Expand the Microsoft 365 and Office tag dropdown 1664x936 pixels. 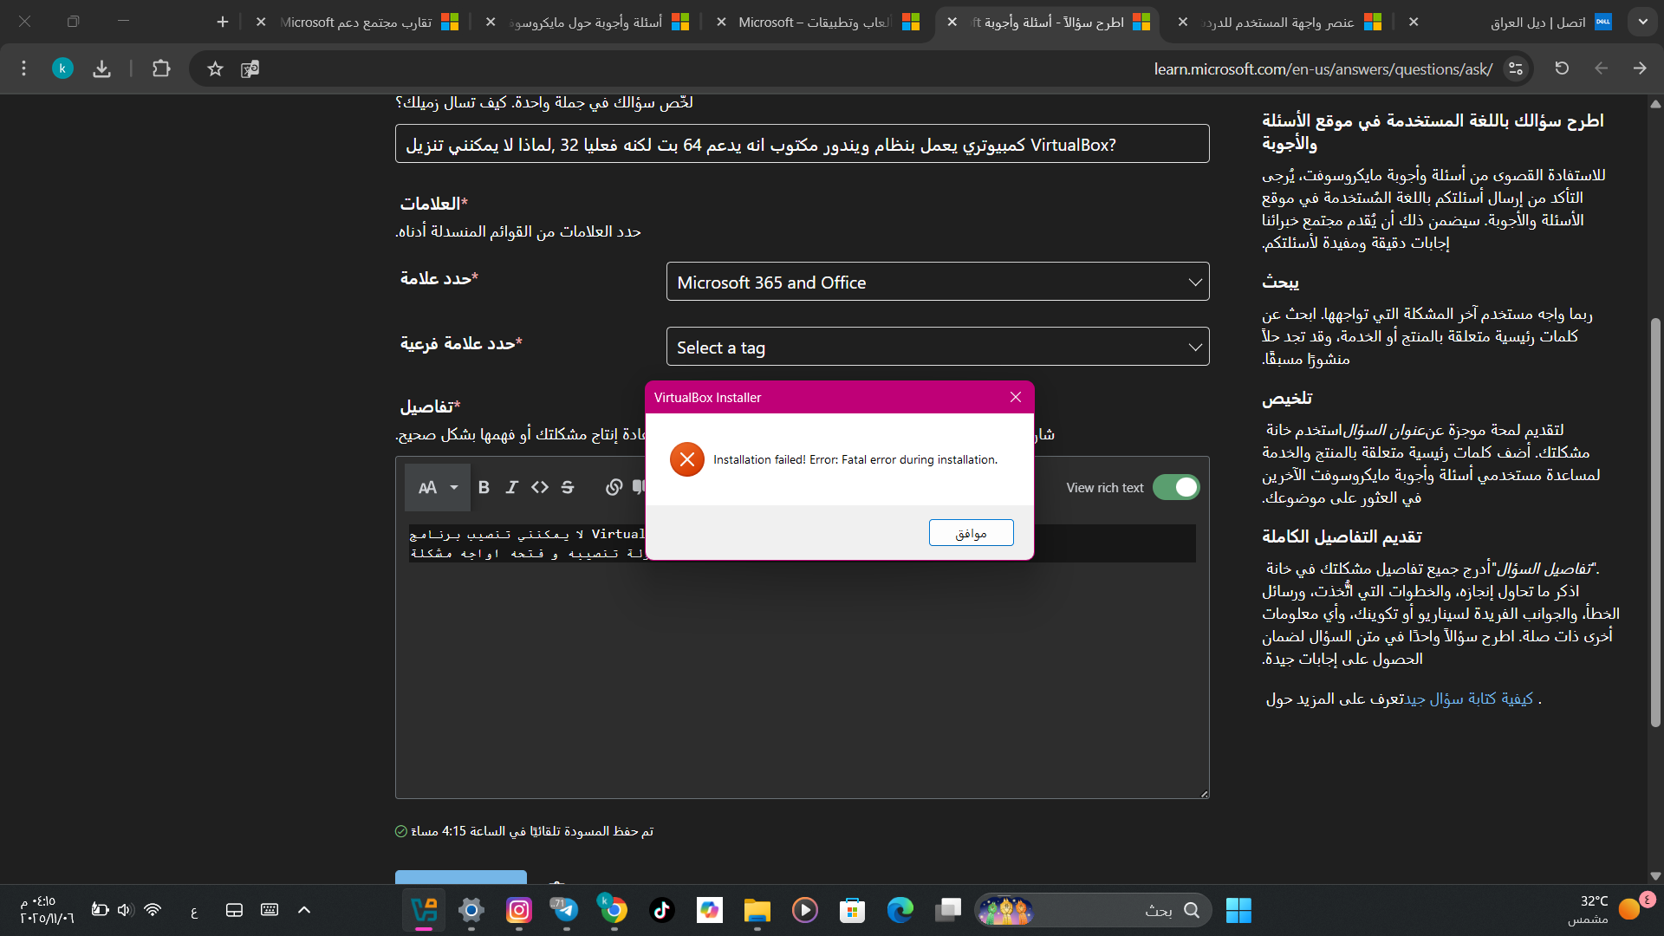(x=938, y=282)
